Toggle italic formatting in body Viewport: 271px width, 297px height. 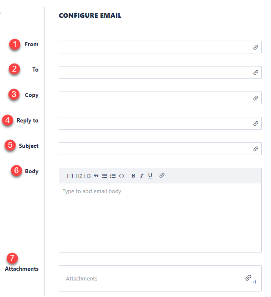click(x=142, y=176)
